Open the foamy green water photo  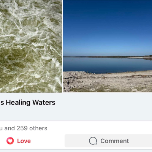point(31,46)
